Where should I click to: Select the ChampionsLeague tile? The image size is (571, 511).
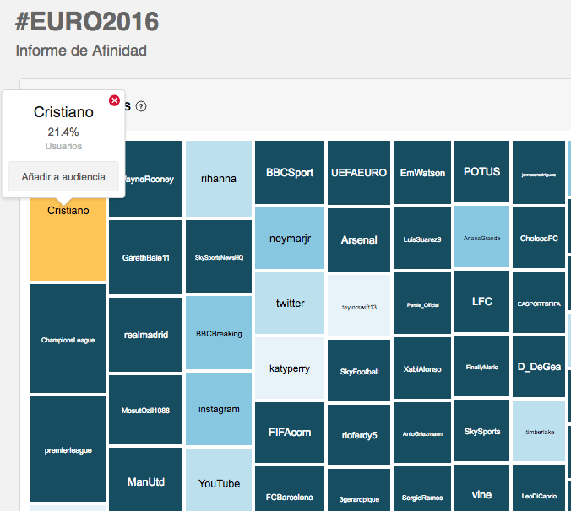(68, 339)
